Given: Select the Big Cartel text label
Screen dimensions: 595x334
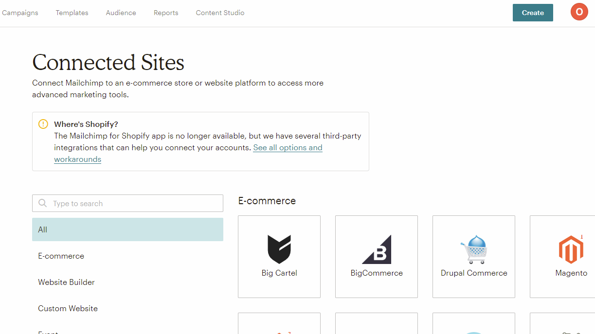Looking at the screenshot, I should point(279,273).
